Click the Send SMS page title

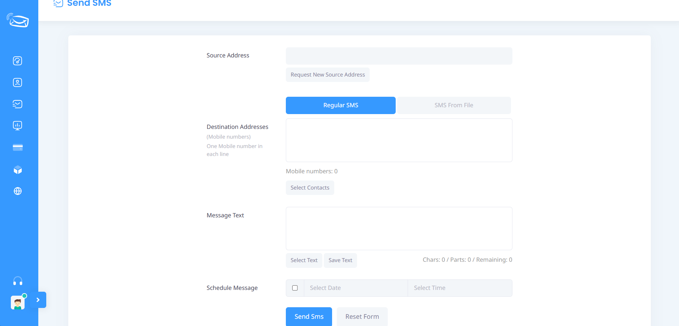coord(89,3)
